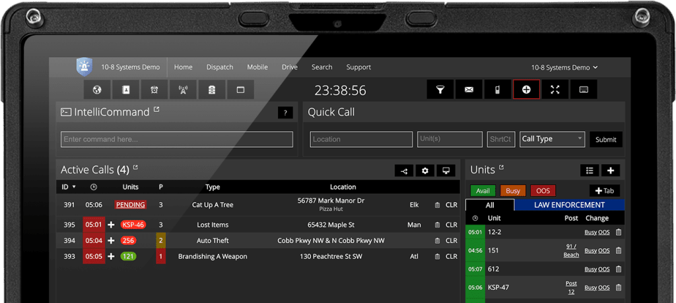
Task: Click the radio tower broadcast icon
Action: (x=184, y=90)
